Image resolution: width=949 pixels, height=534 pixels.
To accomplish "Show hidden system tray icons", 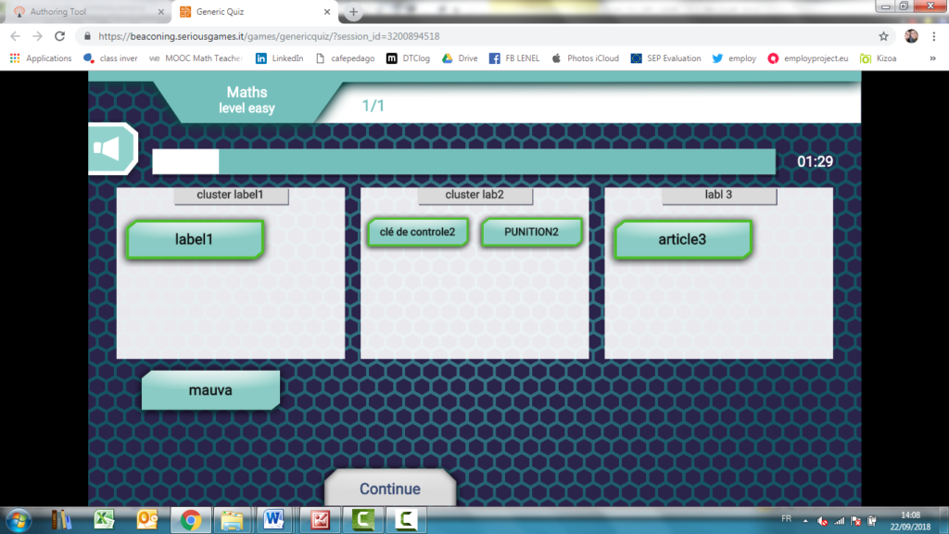I will pos(805,521).
